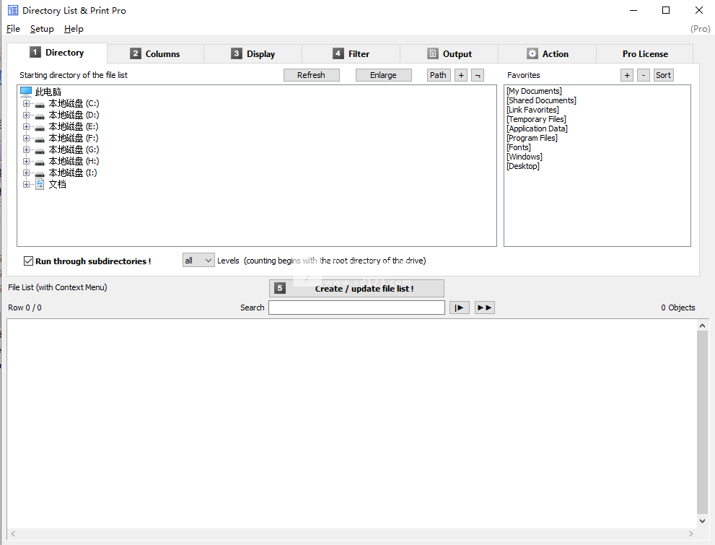
Task: Switch to the Filter tab
Action: [351, 54]
